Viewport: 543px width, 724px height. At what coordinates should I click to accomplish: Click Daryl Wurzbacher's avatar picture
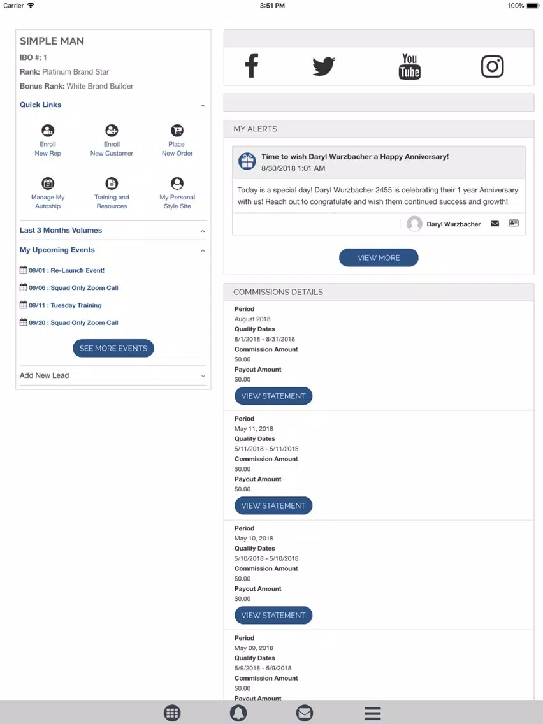(415, 224)
